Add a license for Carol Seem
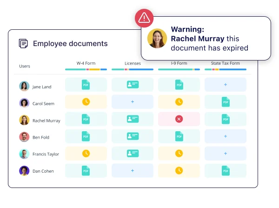 [x=133, y=102]
